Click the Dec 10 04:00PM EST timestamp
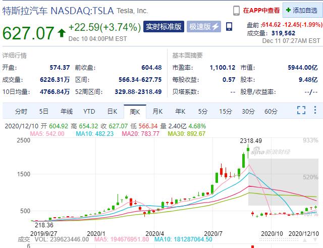This screenshot has height=248, width=323. tap(97, 39)
